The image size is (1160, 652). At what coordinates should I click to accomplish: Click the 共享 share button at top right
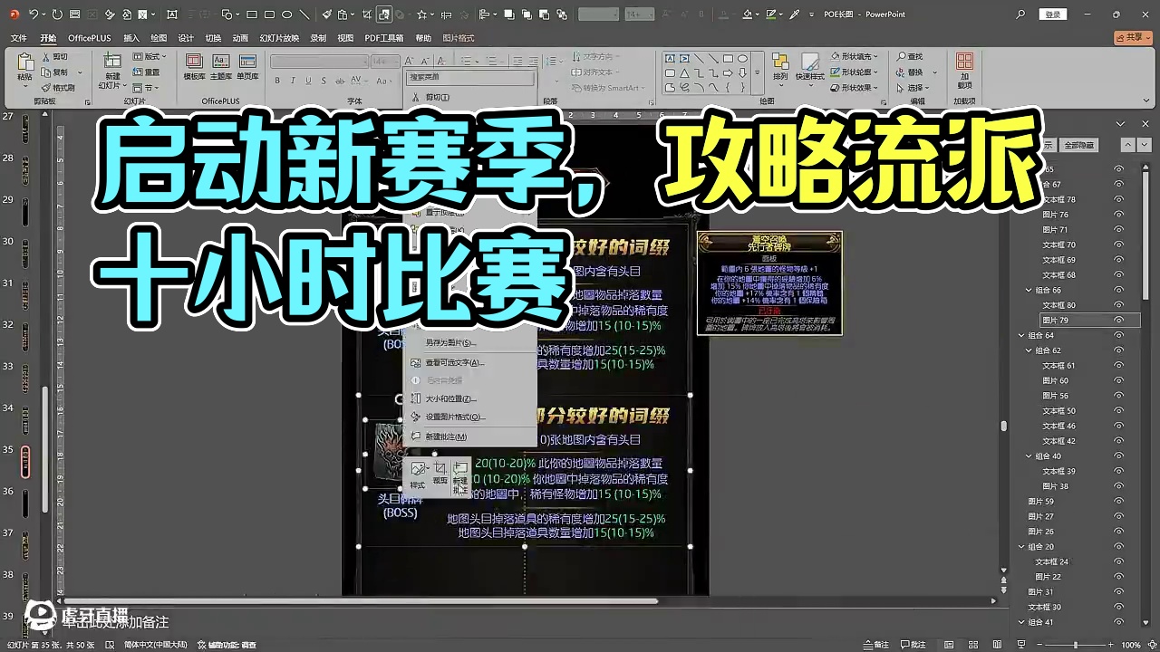1135,37
